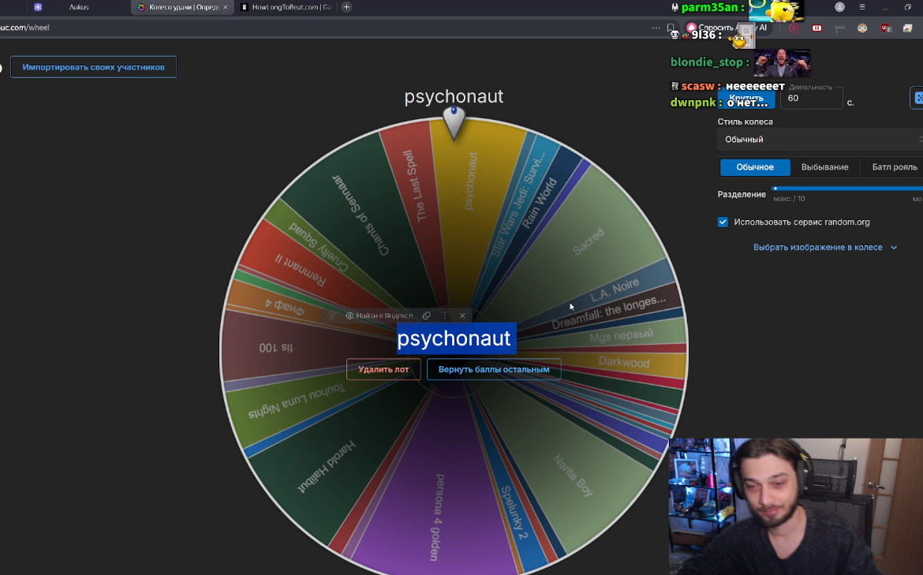
Task: Select the Выбывание wheel mode
Action: click(824, 167)
